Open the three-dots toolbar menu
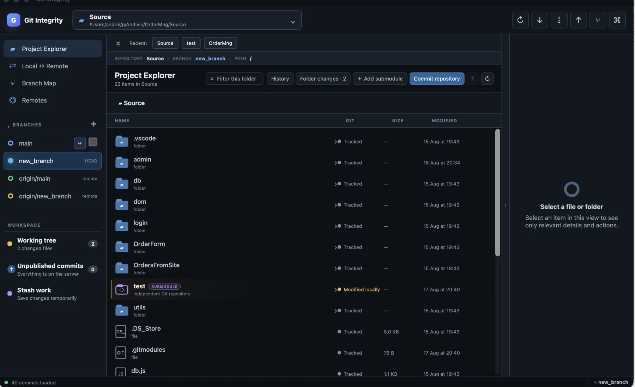 [x=559, y=20]
